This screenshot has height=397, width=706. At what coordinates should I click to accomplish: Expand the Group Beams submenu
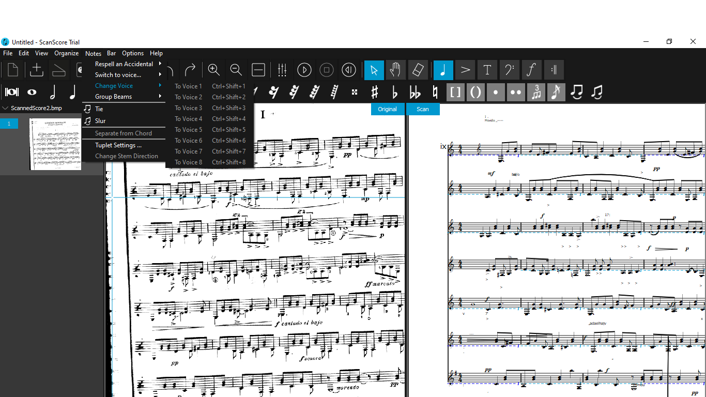coord(124,97)
